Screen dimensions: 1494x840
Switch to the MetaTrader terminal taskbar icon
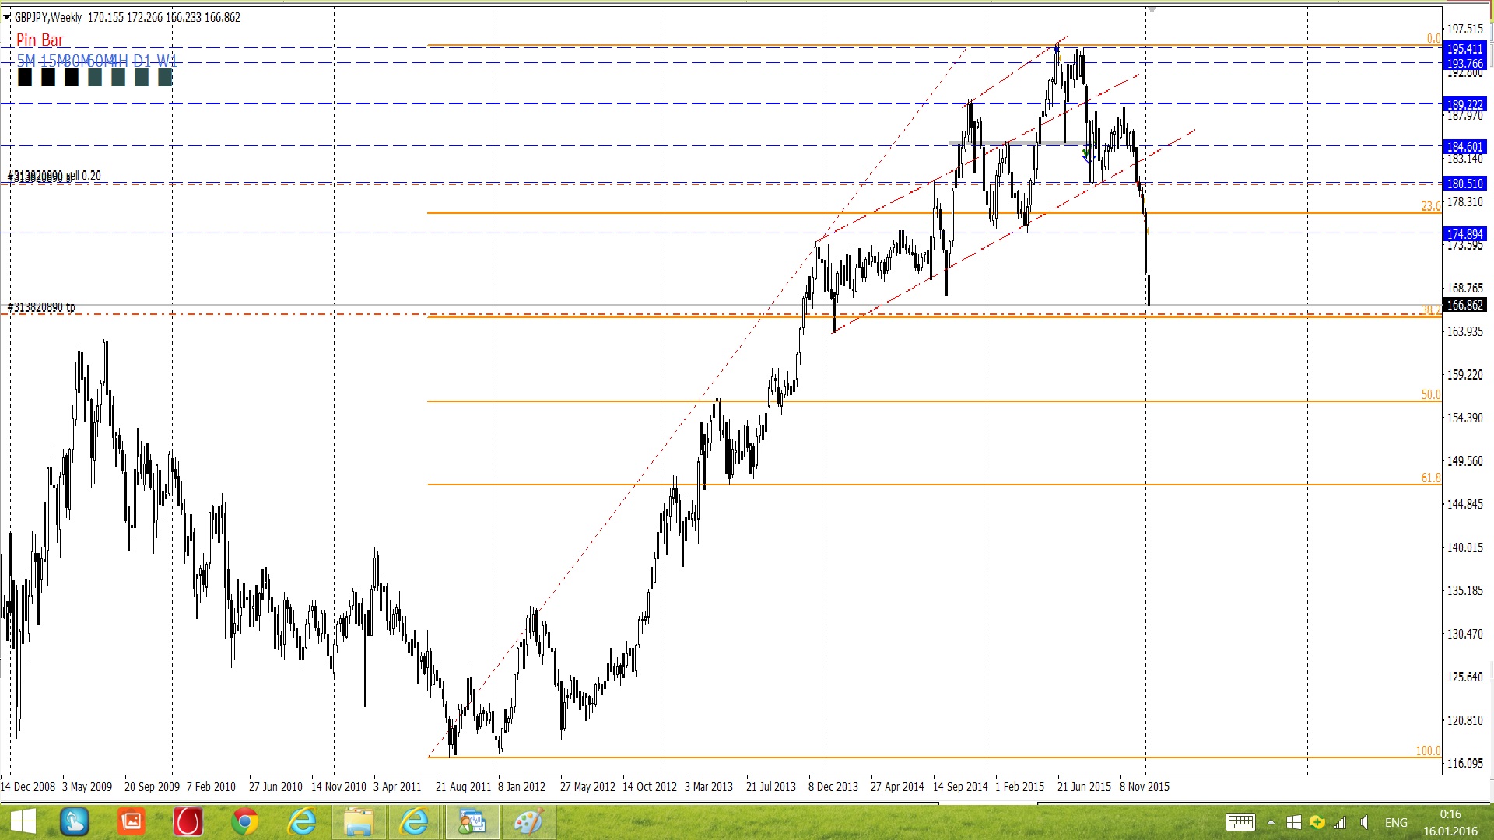pos(472,822)
